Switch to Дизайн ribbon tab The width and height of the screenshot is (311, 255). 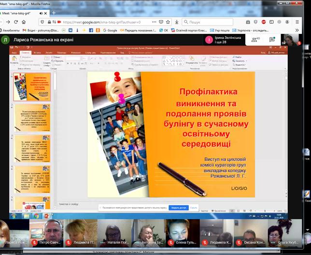coord(49,53)
